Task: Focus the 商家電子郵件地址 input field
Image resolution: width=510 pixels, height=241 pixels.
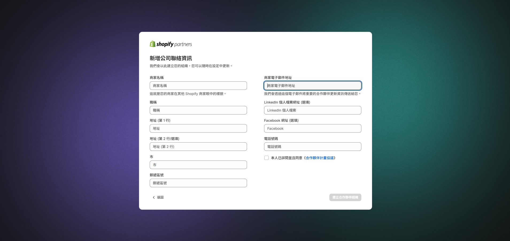Action: (x=313, y=86)
